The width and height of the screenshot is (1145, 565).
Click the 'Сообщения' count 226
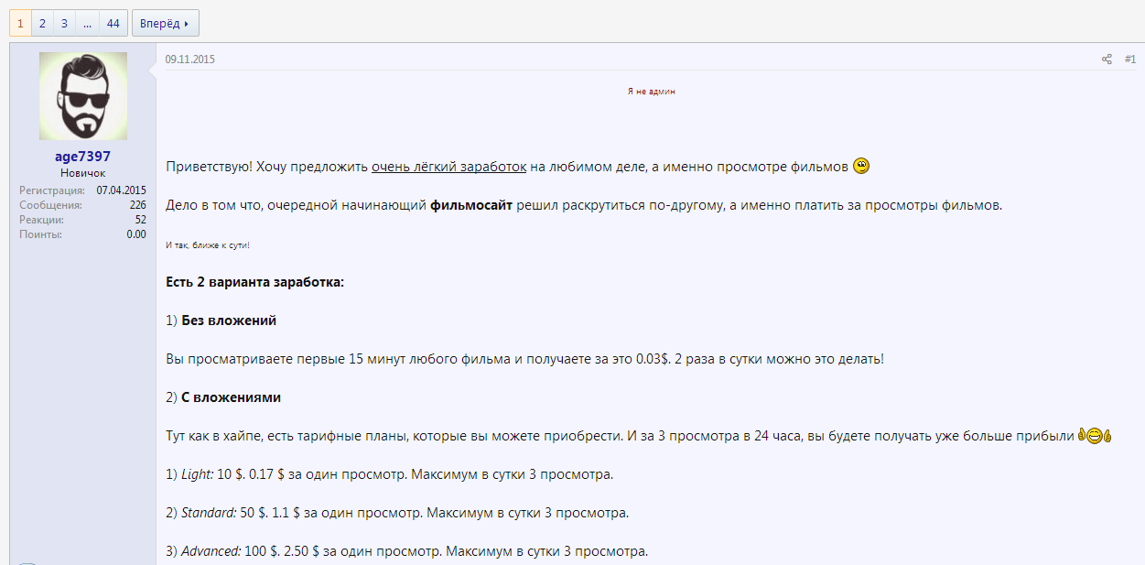tap(137, 205)
